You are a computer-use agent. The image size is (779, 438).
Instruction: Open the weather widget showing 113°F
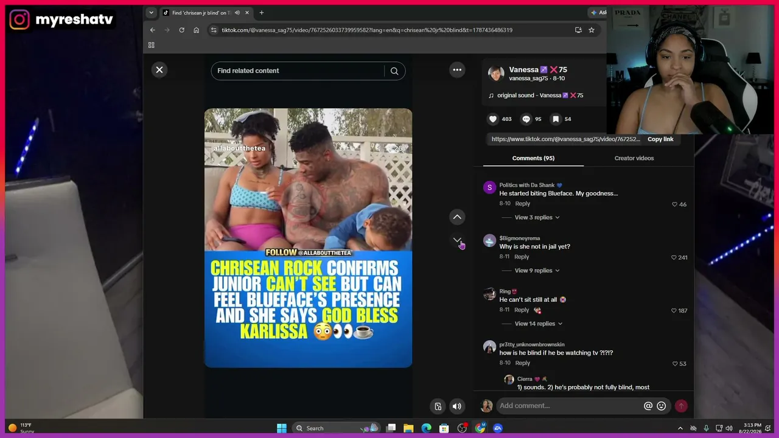click(x=22, y=428)
